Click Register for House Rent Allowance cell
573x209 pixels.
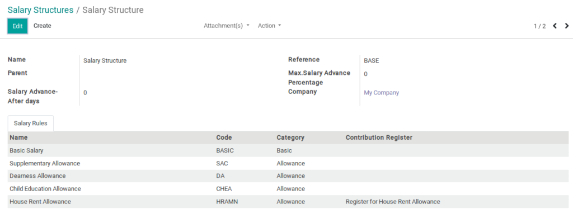point(393,201)
